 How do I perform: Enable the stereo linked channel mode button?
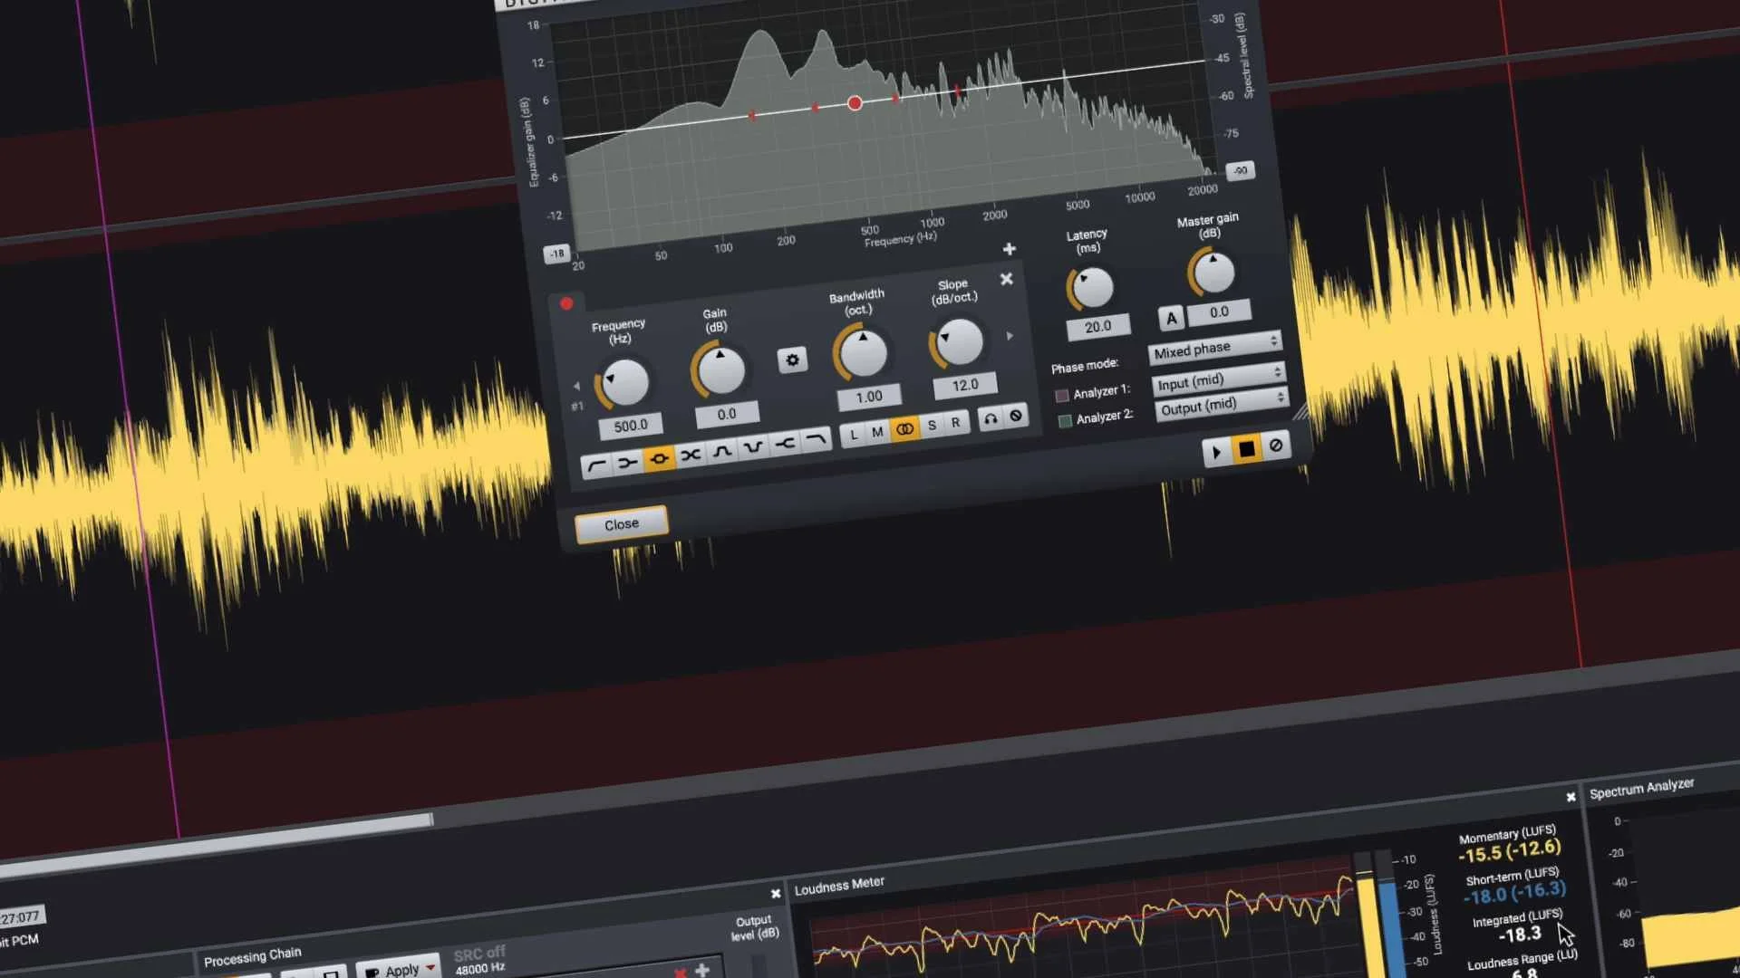(904, 428)
